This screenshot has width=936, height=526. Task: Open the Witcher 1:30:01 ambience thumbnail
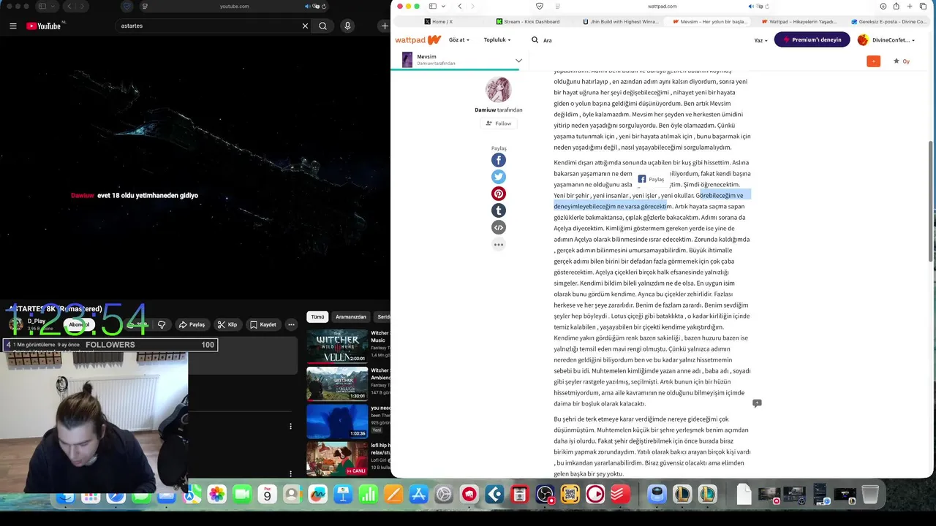tap(337, 384)
